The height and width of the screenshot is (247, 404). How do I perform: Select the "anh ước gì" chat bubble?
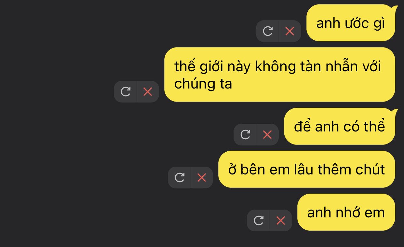pos(351,23)
